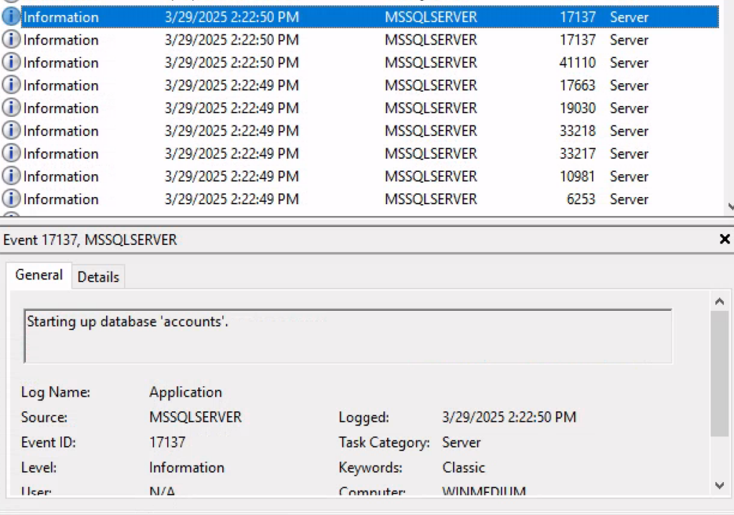Close the Event 17137 preview pane
Viewport: 734px width, 515px height.
(x=724, y=239)
